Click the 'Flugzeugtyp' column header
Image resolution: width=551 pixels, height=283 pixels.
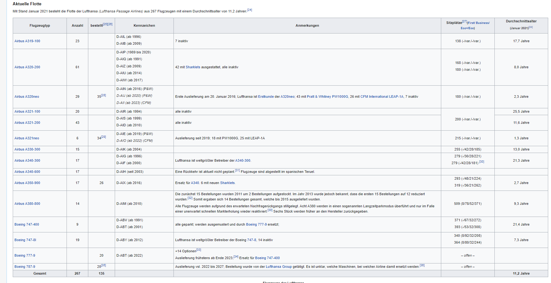point(40,25)
